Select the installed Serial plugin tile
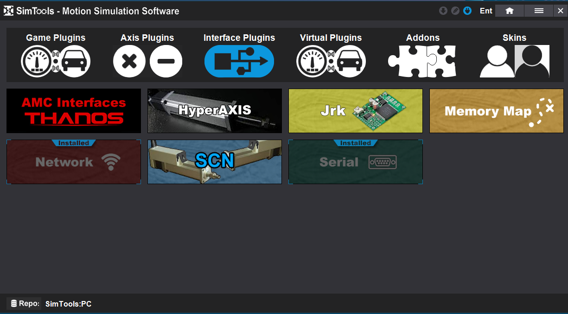 tap(356, 162)
